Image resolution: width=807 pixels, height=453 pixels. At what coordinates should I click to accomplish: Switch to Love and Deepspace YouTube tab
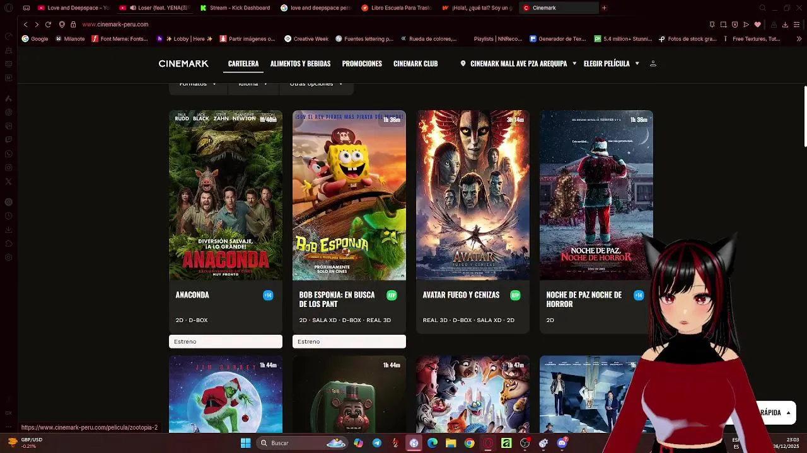(74, 8)
